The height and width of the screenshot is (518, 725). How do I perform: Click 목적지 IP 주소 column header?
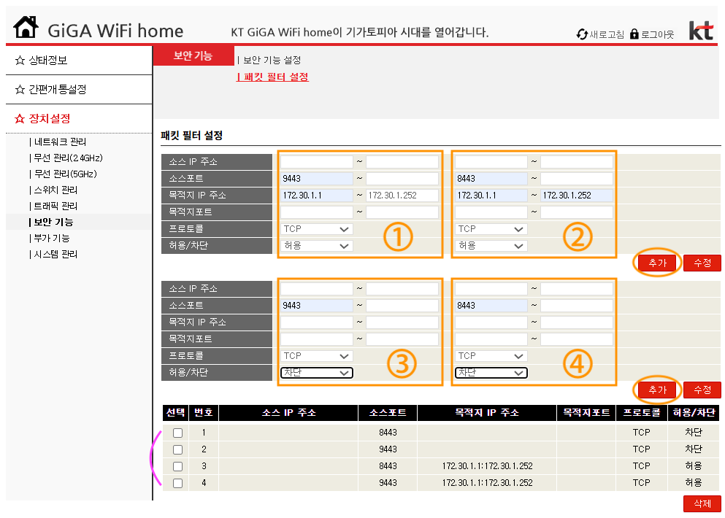[x=487, y=413]
